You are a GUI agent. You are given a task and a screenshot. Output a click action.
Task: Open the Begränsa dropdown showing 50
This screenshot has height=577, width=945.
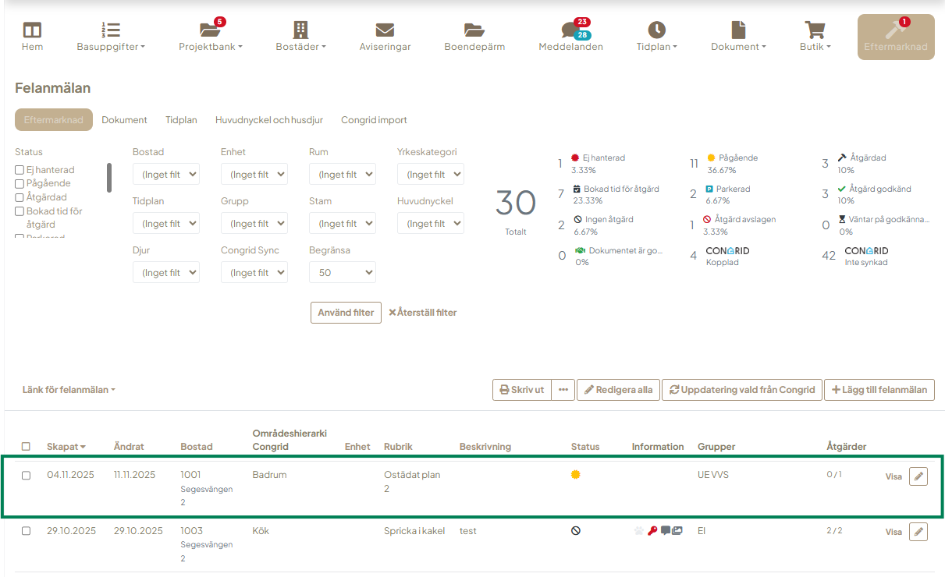coord(342,273)
